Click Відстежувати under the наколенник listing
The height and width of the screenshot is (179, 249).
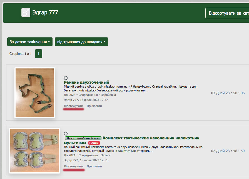[74, 166]
